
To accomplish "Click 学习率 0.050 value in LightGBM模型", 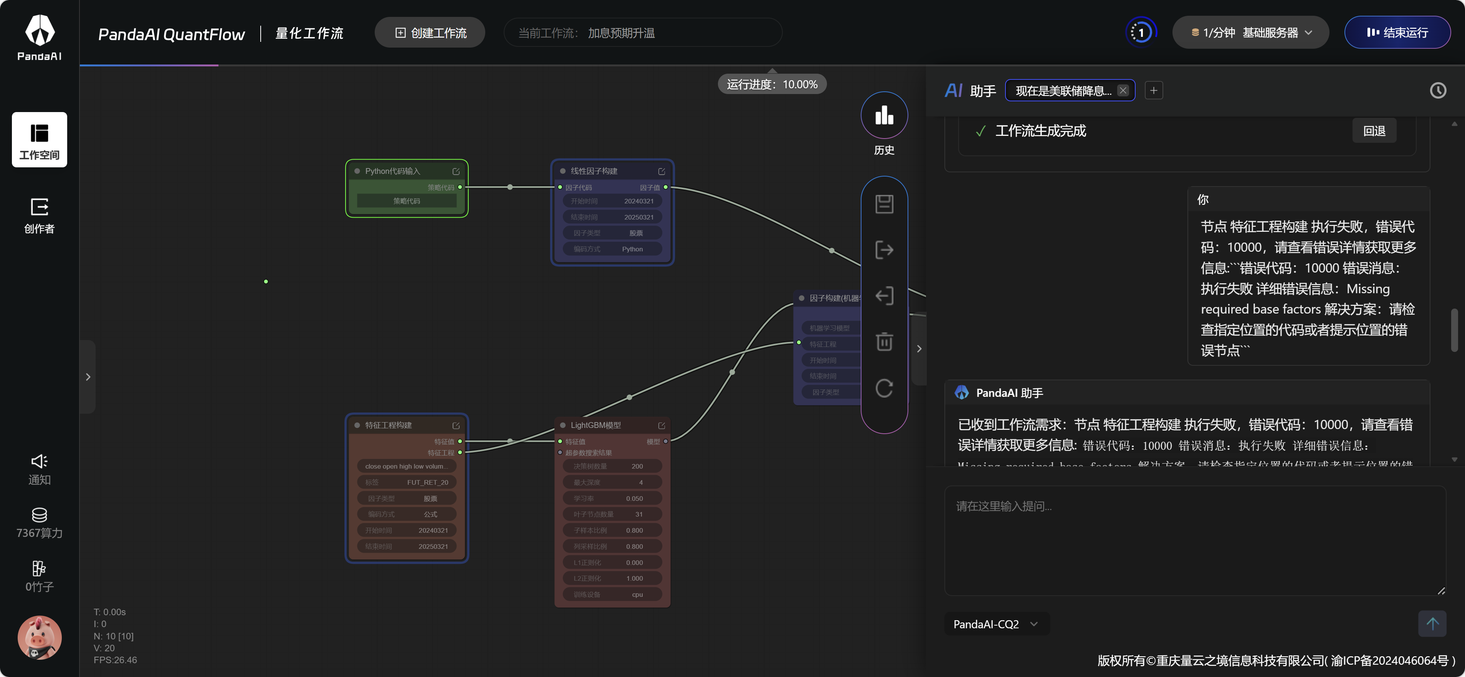I will coord(612,499).
